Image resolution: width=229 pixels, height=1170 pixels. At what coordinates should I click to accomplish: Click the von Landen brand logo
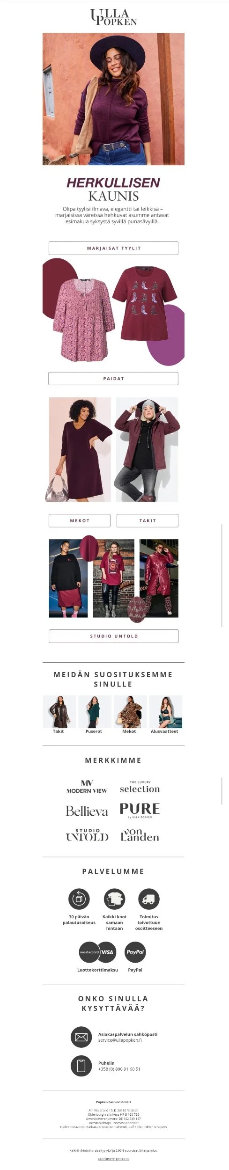tap(140, 835)
